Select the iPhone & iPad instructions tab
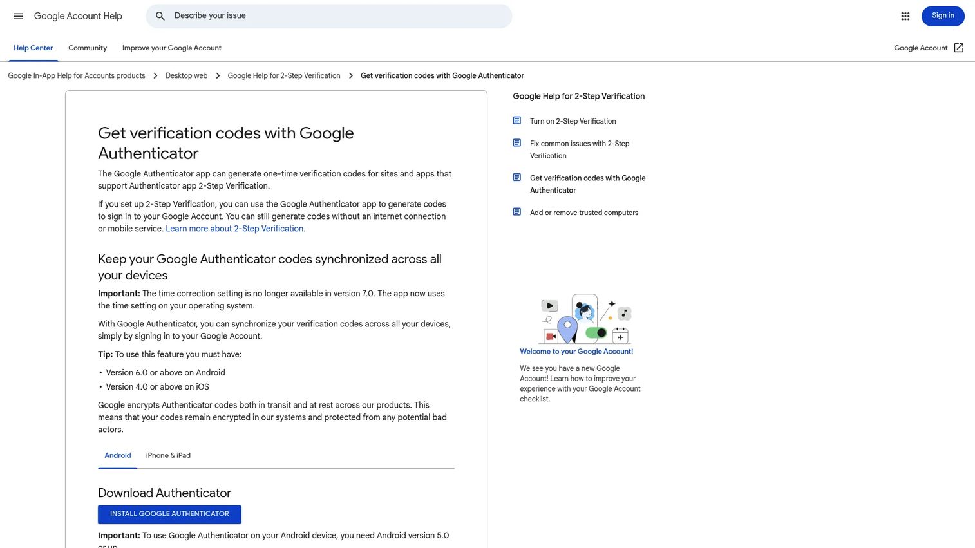 (x=168, y=455)
